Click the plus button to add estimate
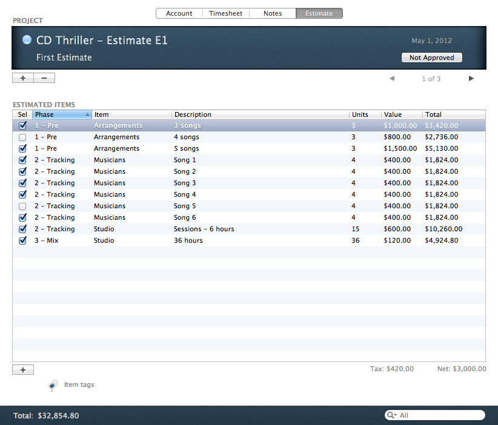 [x=23, y=78]
